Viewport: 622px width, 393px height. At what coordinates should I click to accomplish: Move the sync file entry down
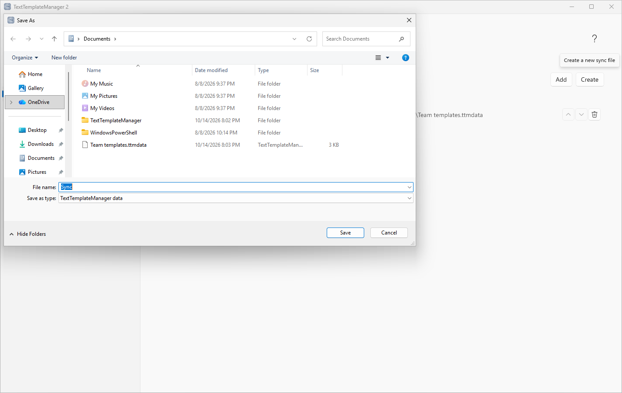coord(581,114)
